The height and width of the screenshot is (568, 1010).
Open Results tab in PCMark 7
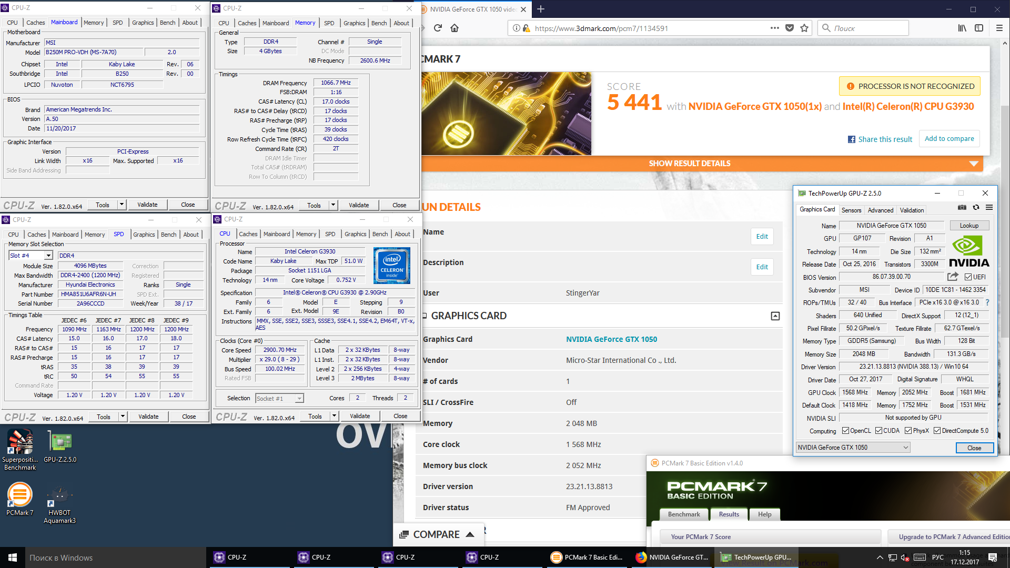[x=729, y=514]
